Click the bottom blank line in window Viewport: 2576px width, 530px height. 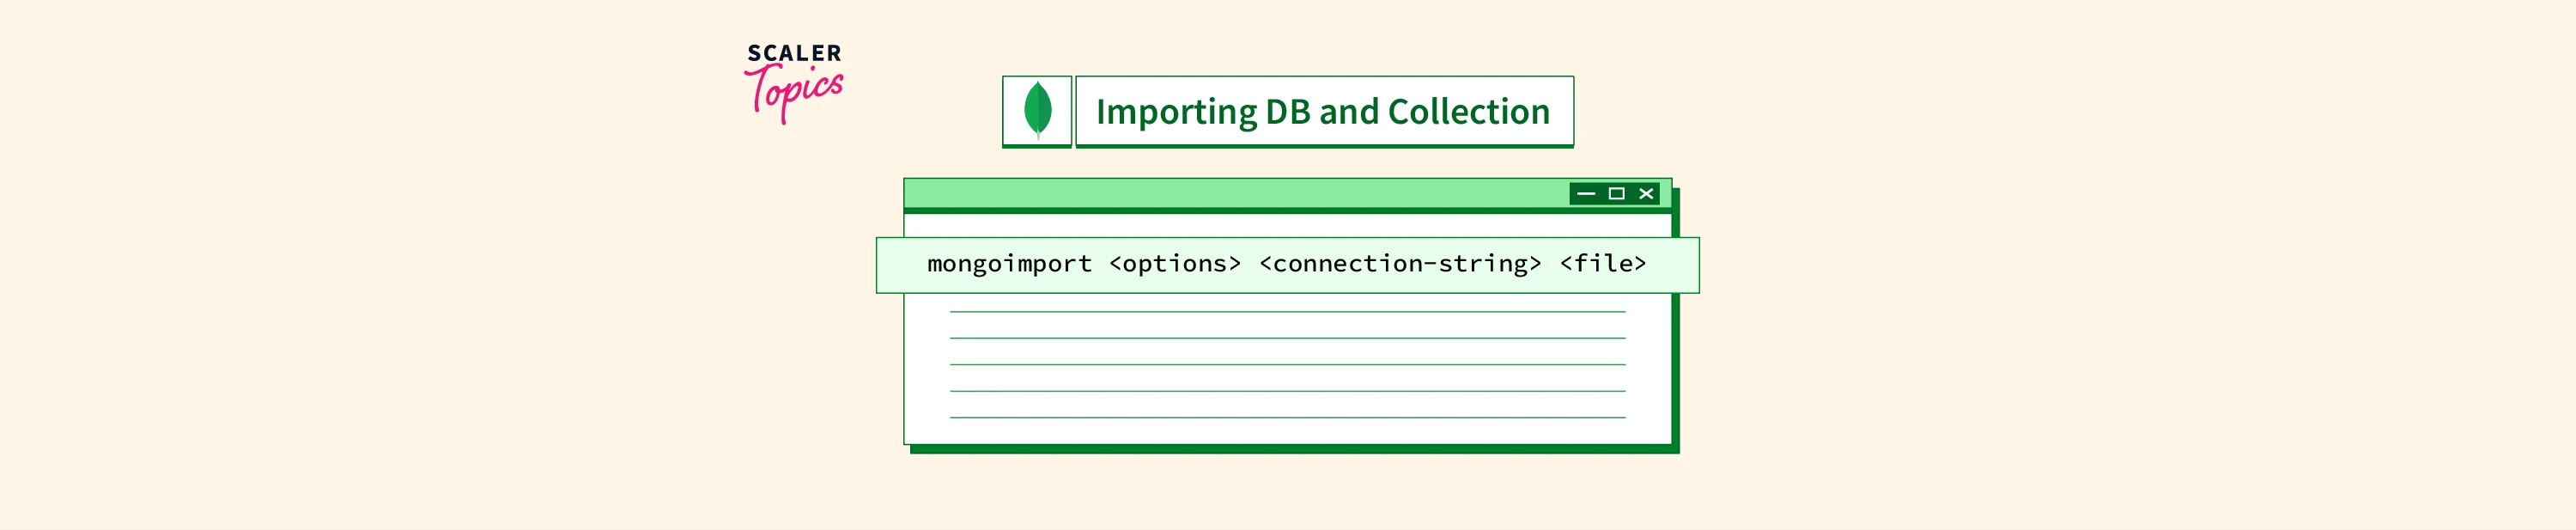coord(1287,417)
